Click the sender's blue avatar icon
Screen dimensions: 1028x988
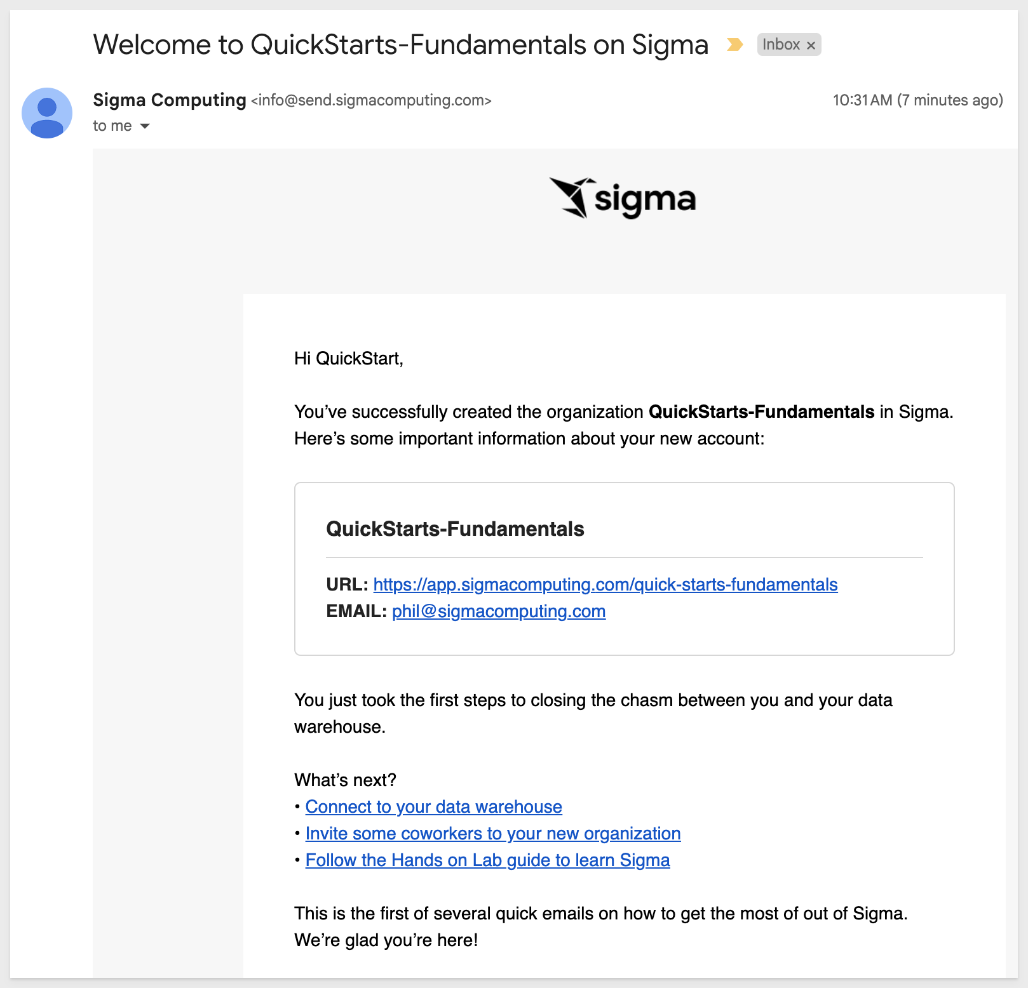47,113
